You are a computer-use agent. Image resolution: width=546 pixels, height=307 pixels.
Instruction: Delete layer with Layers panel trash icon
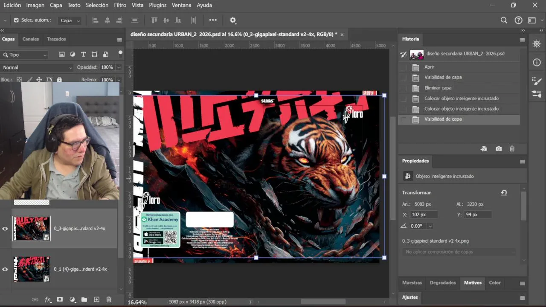109,300
